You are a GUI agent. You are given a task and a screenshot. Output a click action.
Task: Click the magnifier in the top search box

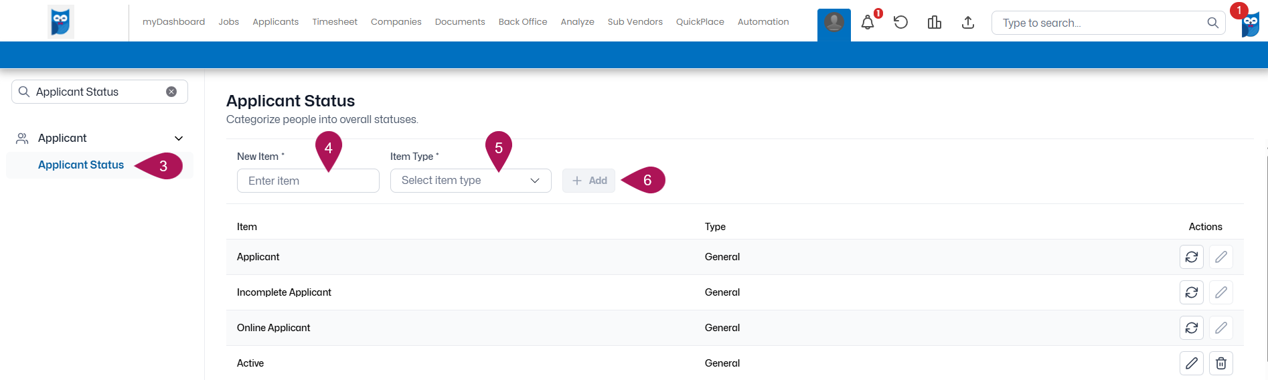pyautogui.click(x=1212, y=23)
